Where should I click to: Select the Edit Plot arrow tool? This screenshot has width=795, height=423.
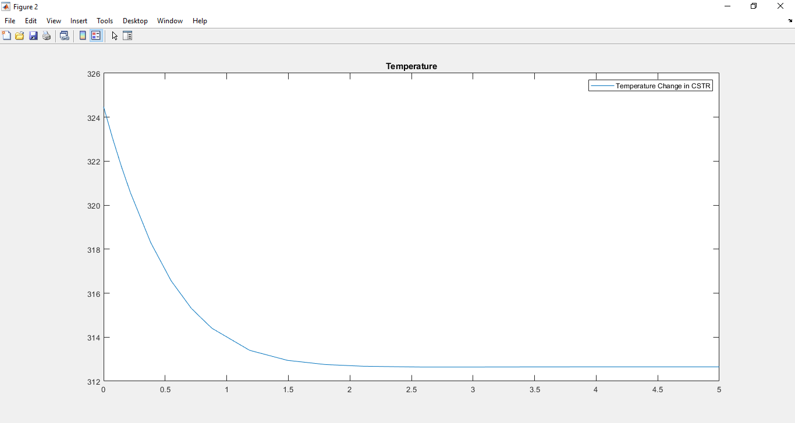click(114, 35)
